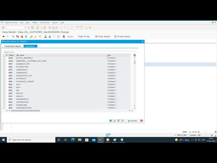Select the ZOAMREP9_INC row
Viewport: 217px width, 163px height.
(66, 64)
